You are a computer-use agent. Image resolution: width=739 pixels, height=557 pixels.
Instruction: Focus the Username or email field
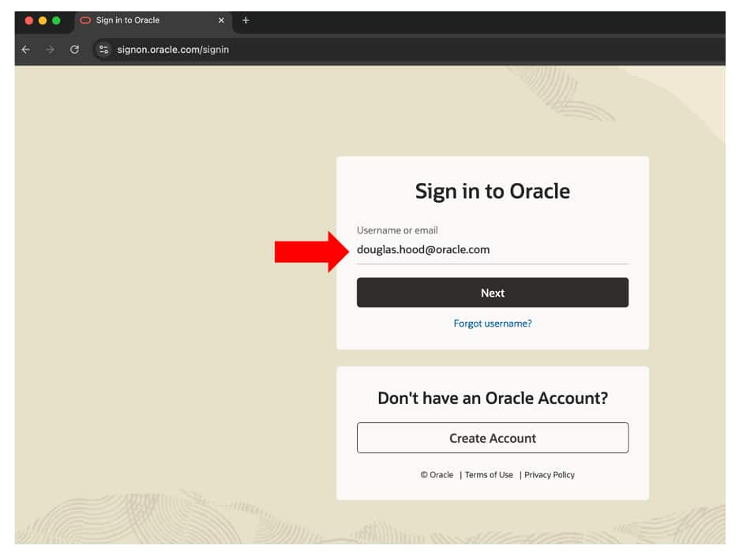[x=492, y=250]
